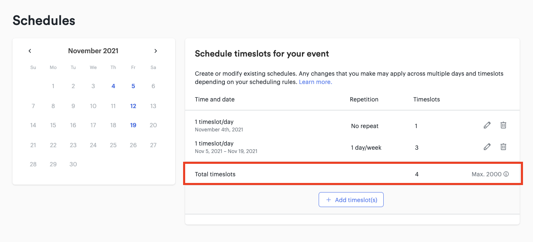Image resolution: width=533 pixels, height=242 pixels.
Task: Click the info icon next to Max. 2000
Action: tap(506, 174)
